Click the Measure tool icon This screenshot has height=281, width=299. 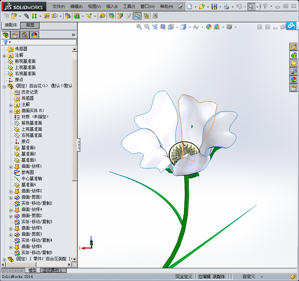(136, 16)
